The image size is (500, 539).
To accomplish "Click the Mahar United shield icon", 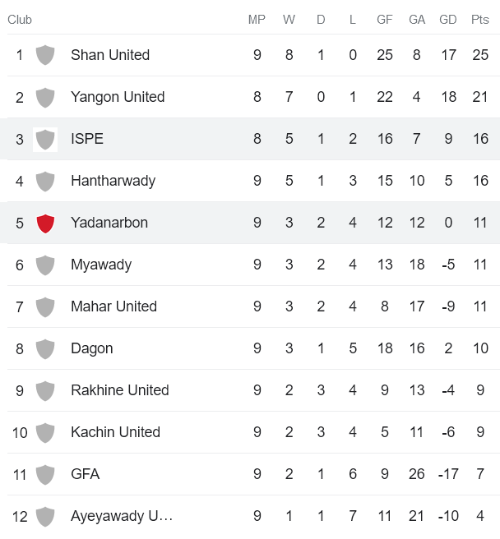I will 45,306.
